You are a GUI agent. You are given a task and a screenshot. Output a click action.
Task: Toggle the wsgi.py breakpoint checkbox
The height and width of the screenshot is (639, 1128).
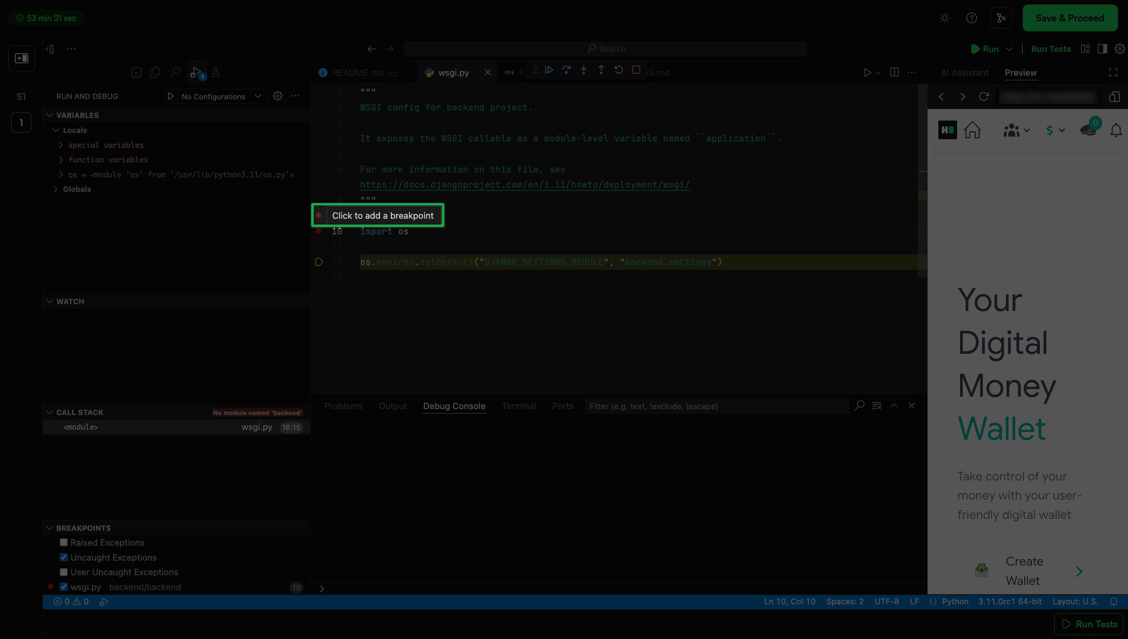tap(64, 587)
